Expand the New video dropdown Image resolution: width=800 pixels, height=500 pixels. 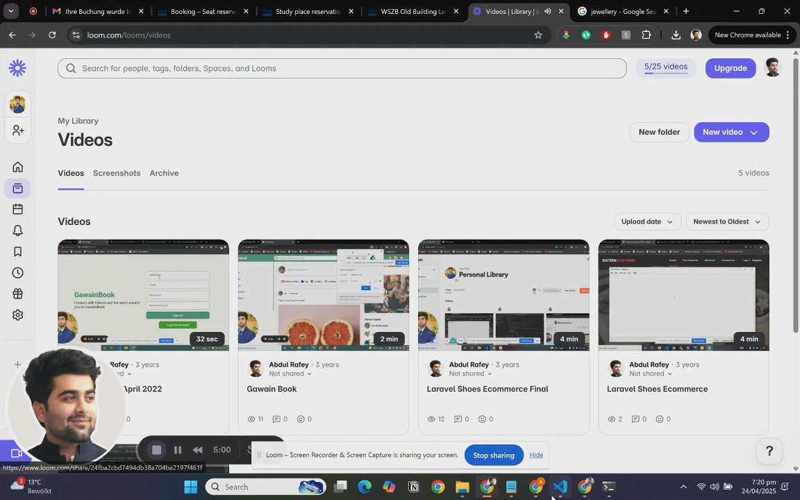(x=753, y=133)
